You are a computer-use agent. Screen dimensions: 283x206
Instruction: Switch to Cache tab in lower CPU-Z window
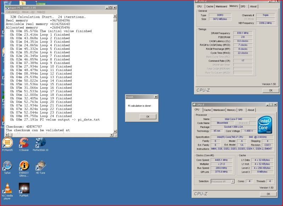coord(207,110)
